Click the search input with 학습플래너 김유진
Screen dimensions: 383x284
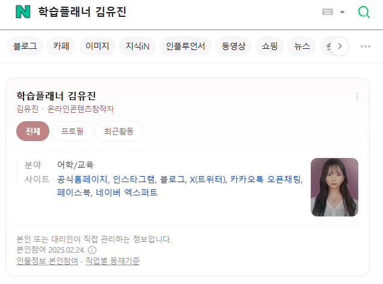click(171, 11)
